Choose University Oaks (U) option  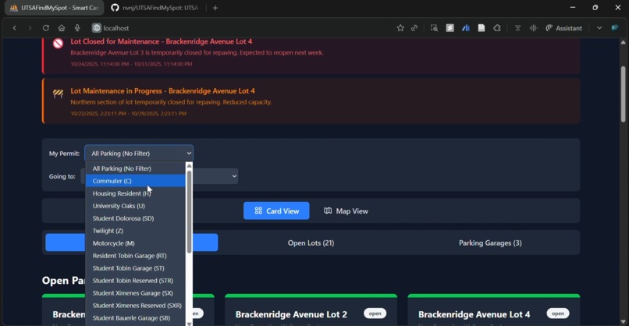point(135,206)
